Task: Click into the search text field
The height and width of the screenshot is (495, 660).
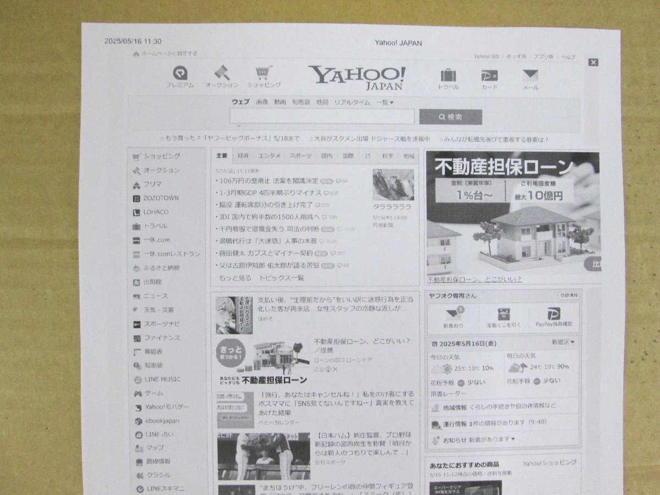Action: pyautogui.click(x=322, y=117)
